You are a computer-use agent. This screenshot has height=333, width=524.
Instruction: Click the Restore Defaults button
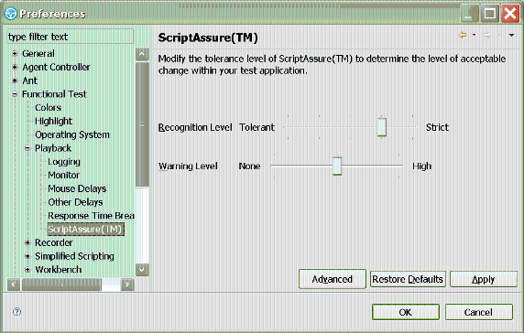(x=408, y=279)
